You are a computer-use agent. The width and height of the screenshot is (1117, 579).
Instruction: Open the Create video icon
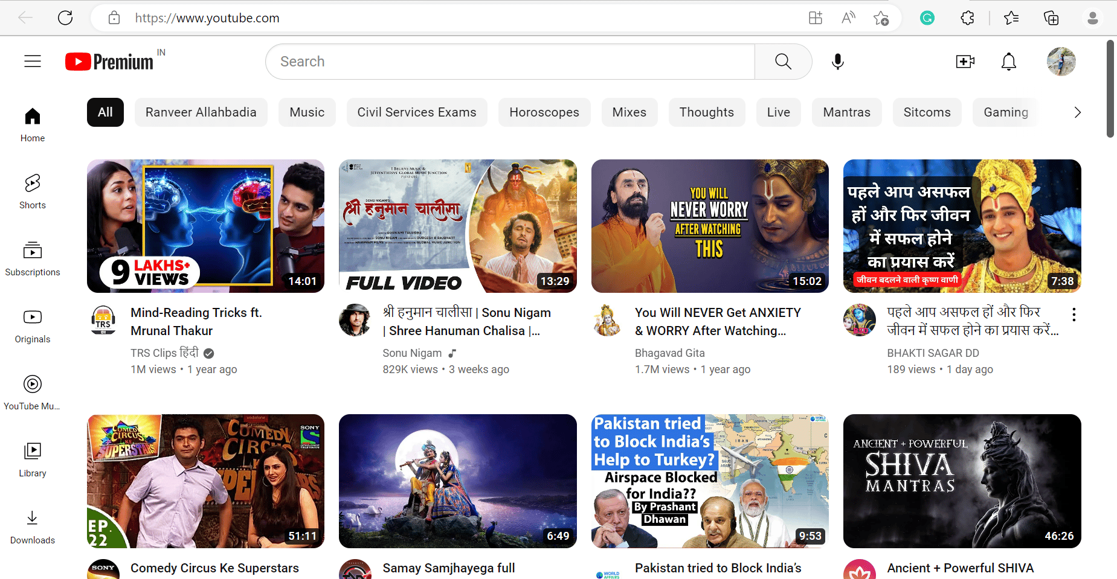click(x=965, y=61)
